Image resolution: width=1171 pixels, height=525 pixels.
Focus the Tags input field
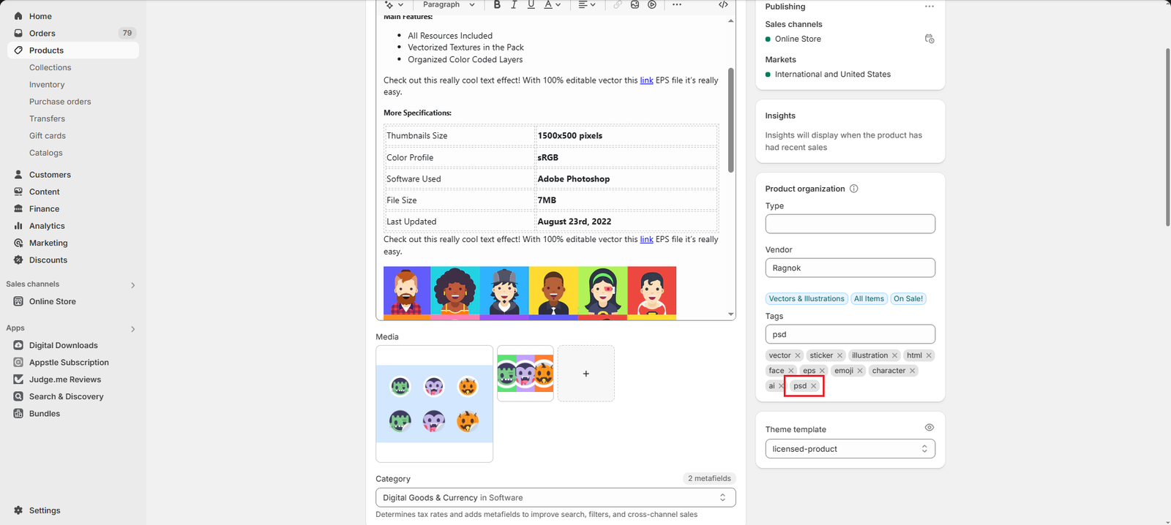(x=850, y=334)
